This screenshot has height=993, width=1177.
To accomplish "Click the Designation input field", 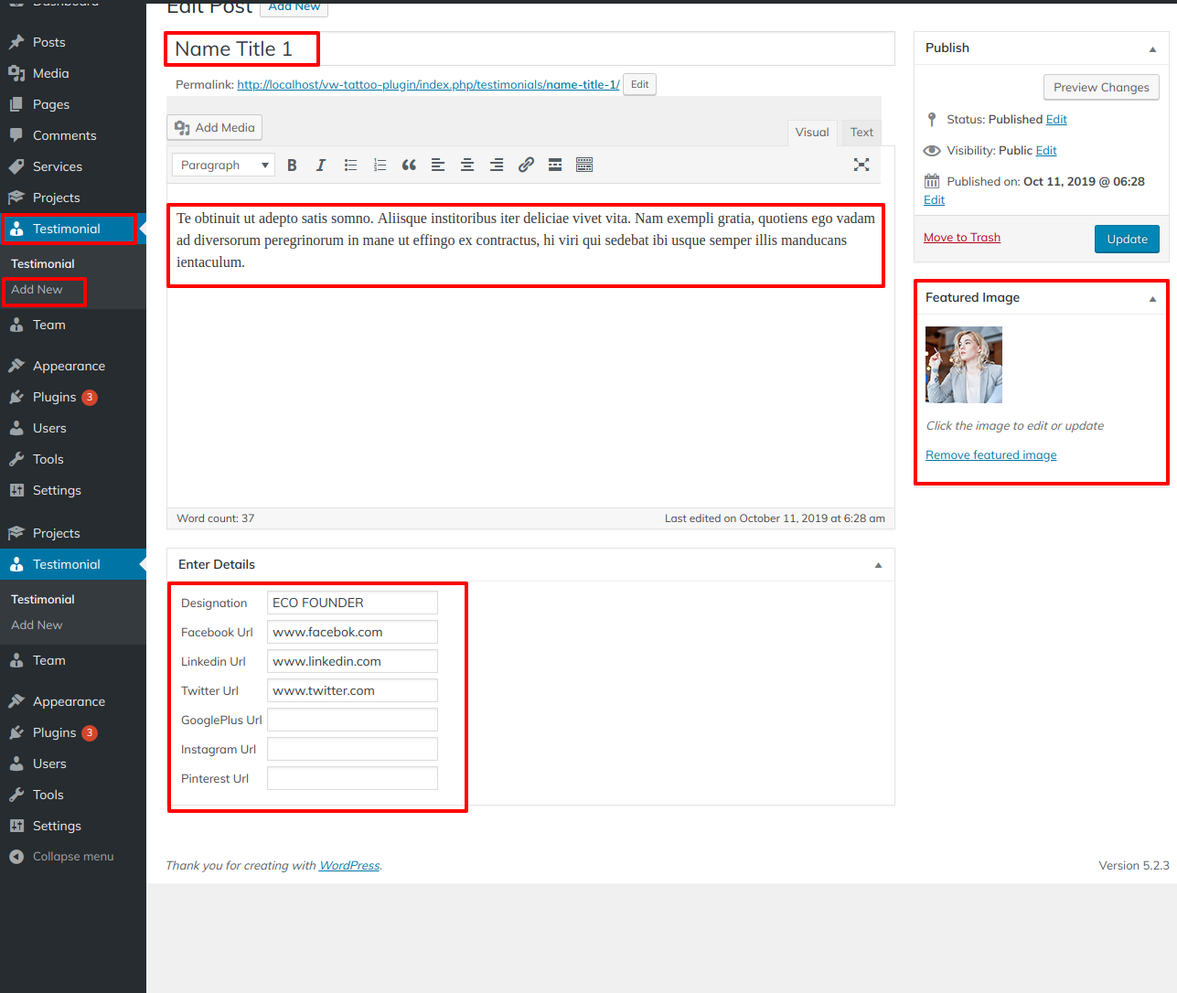I will pos(352,603).
